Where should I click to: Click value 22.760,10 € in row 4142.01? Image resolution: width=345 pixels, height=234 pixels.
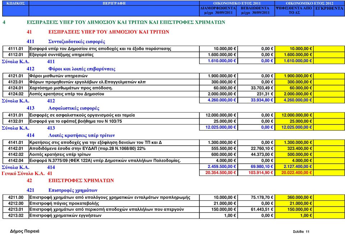pyautogui.click(x=256, y=149)
